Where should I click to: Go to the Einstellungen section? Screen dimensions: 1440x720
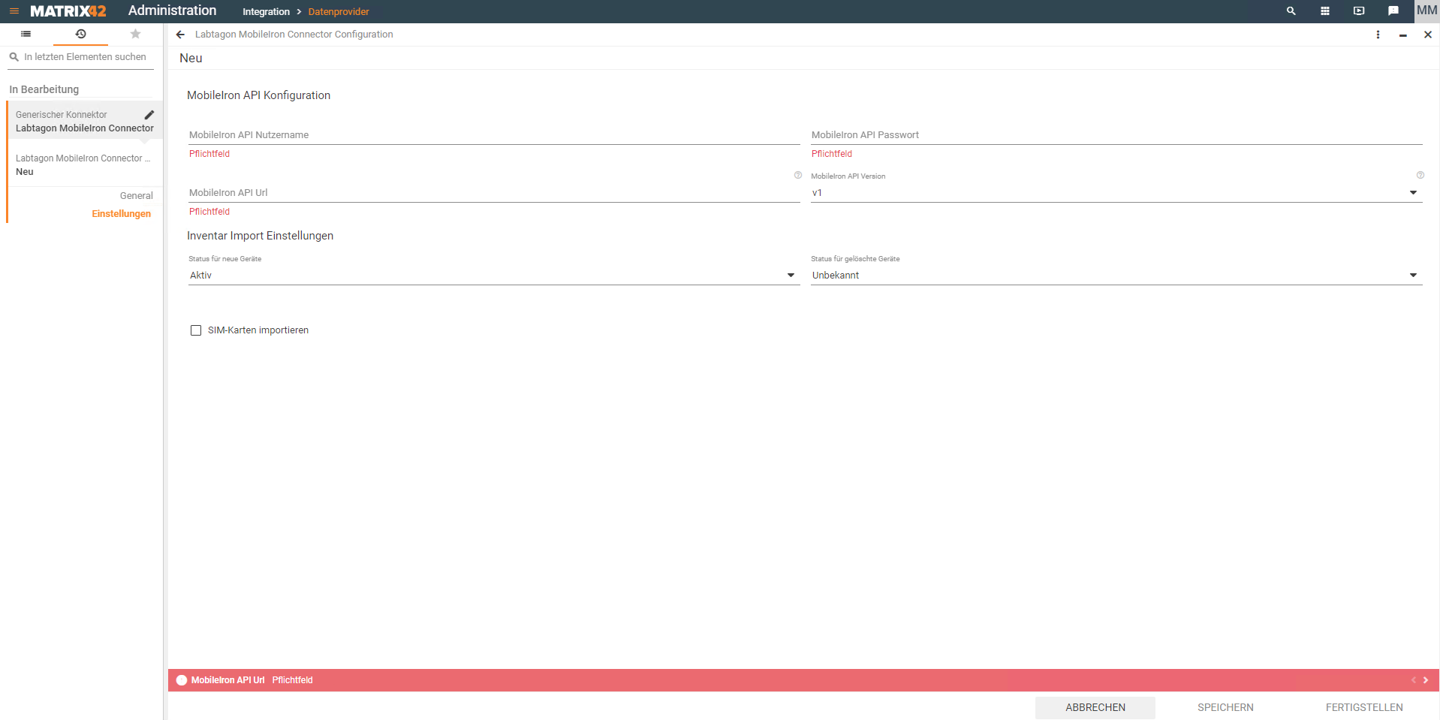click(121, 214)
